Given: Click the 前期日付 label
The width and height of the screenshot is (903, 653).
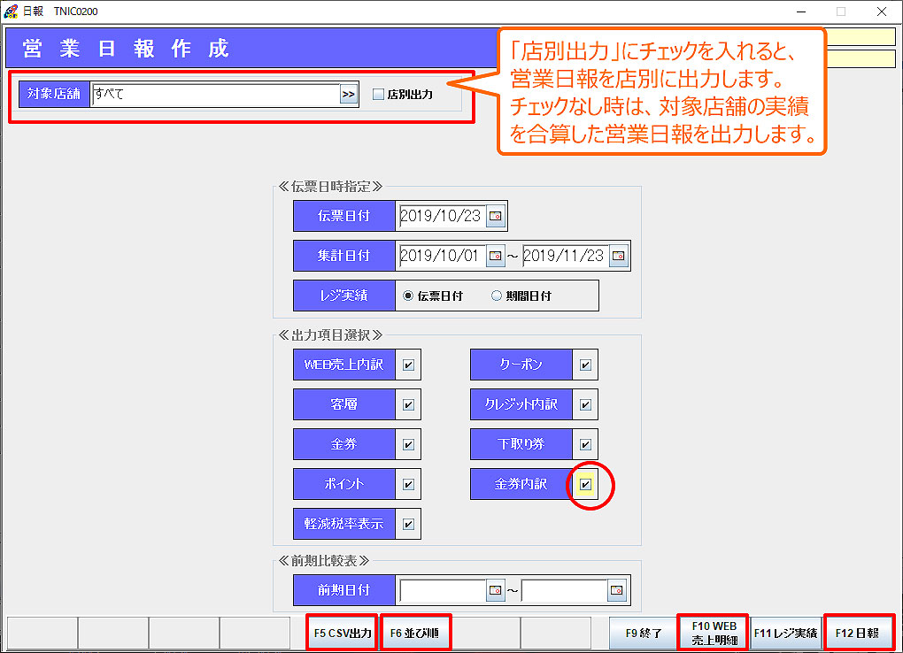Looking at the screenshot, I should [x=343, y=590].
